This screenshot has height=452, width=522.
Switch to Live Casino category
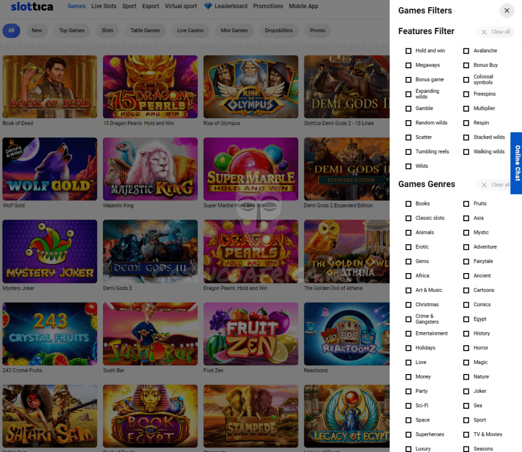tap(190, 31)
